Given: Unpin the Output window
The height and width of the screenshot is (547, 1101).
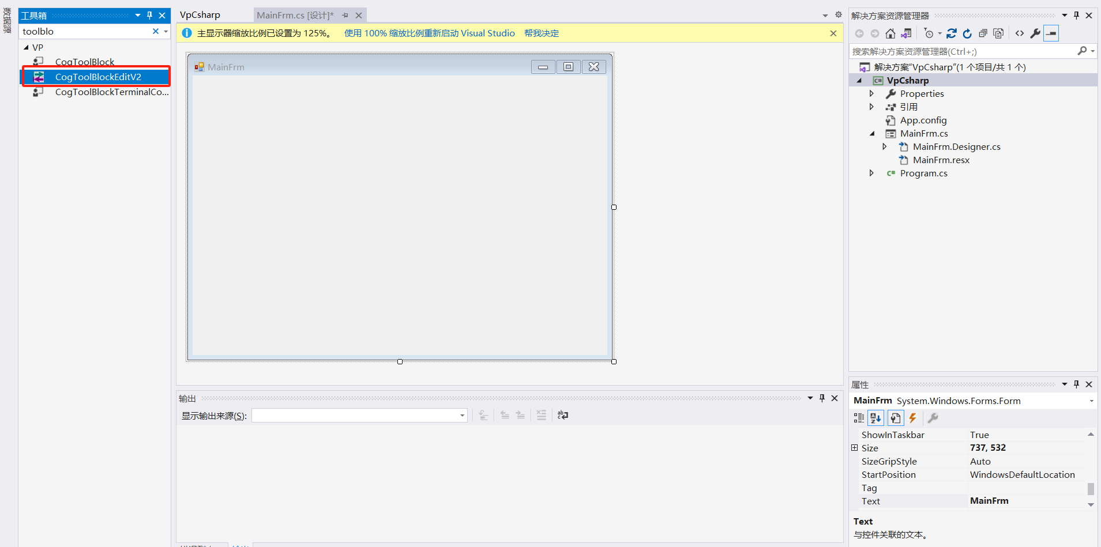Looking at the screenshot, I should pos(822,398).
